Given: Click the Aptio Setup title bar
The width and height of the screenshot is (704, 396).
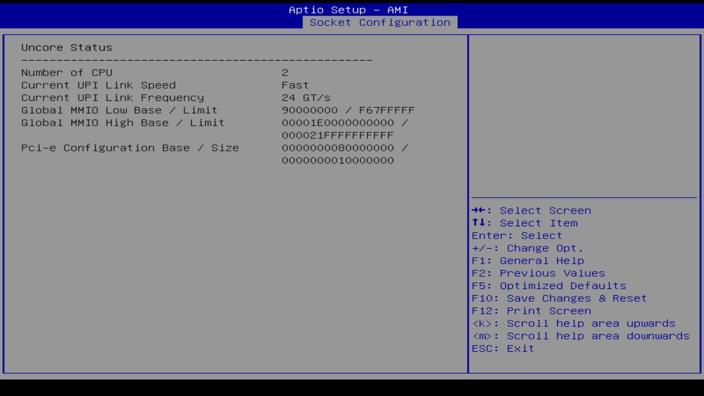Looking at the screenshot, I should pos(348,10).
